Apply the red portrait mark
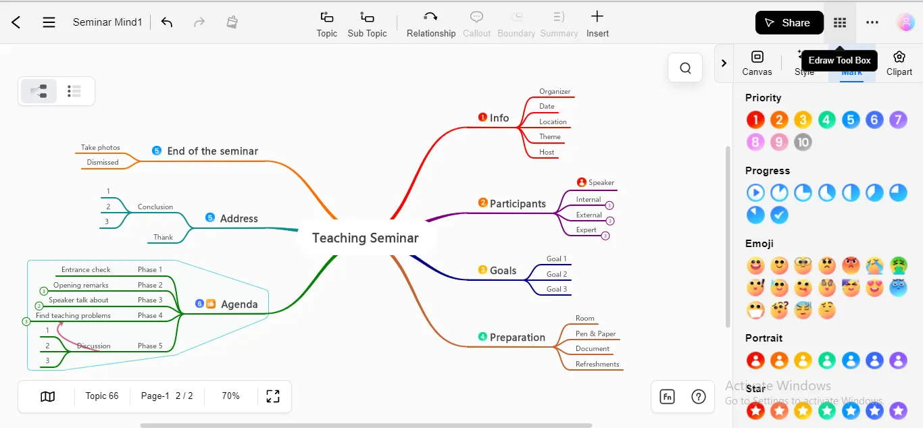Image resolution: width=923 pixels, height=428 pixels. tap(755, 360)
